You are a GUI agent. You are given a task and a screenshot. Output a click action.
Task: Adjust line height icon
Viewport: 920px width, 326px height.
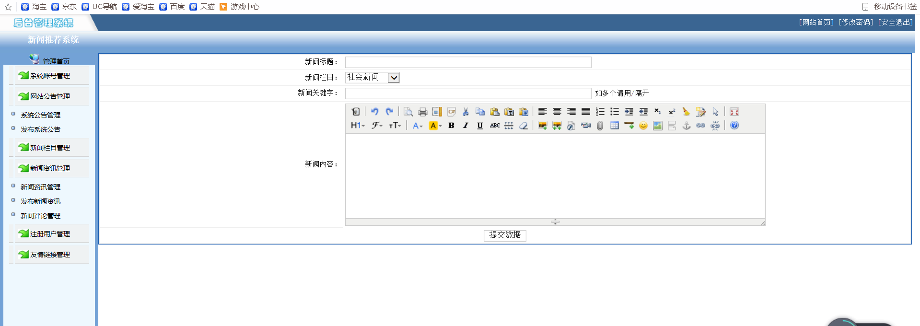[x=509, y=126]
